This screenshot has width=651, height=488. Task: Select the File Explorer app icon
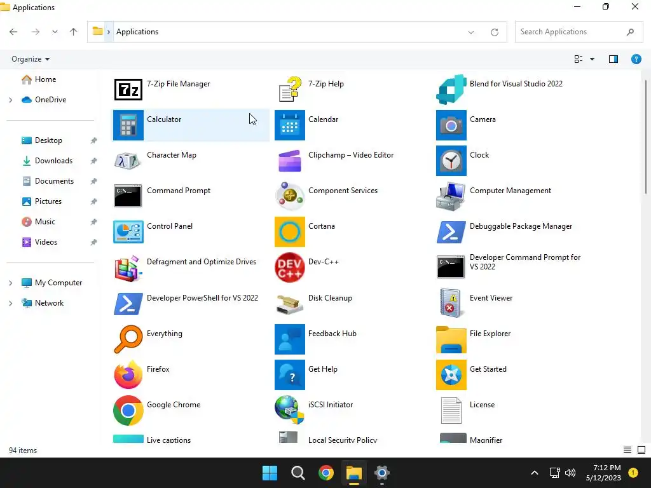451,339
